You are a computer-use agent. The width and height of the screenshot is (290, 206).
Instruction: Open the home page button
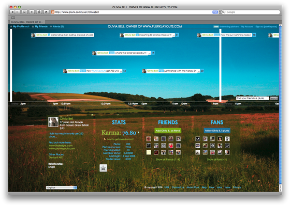(39, 12)
